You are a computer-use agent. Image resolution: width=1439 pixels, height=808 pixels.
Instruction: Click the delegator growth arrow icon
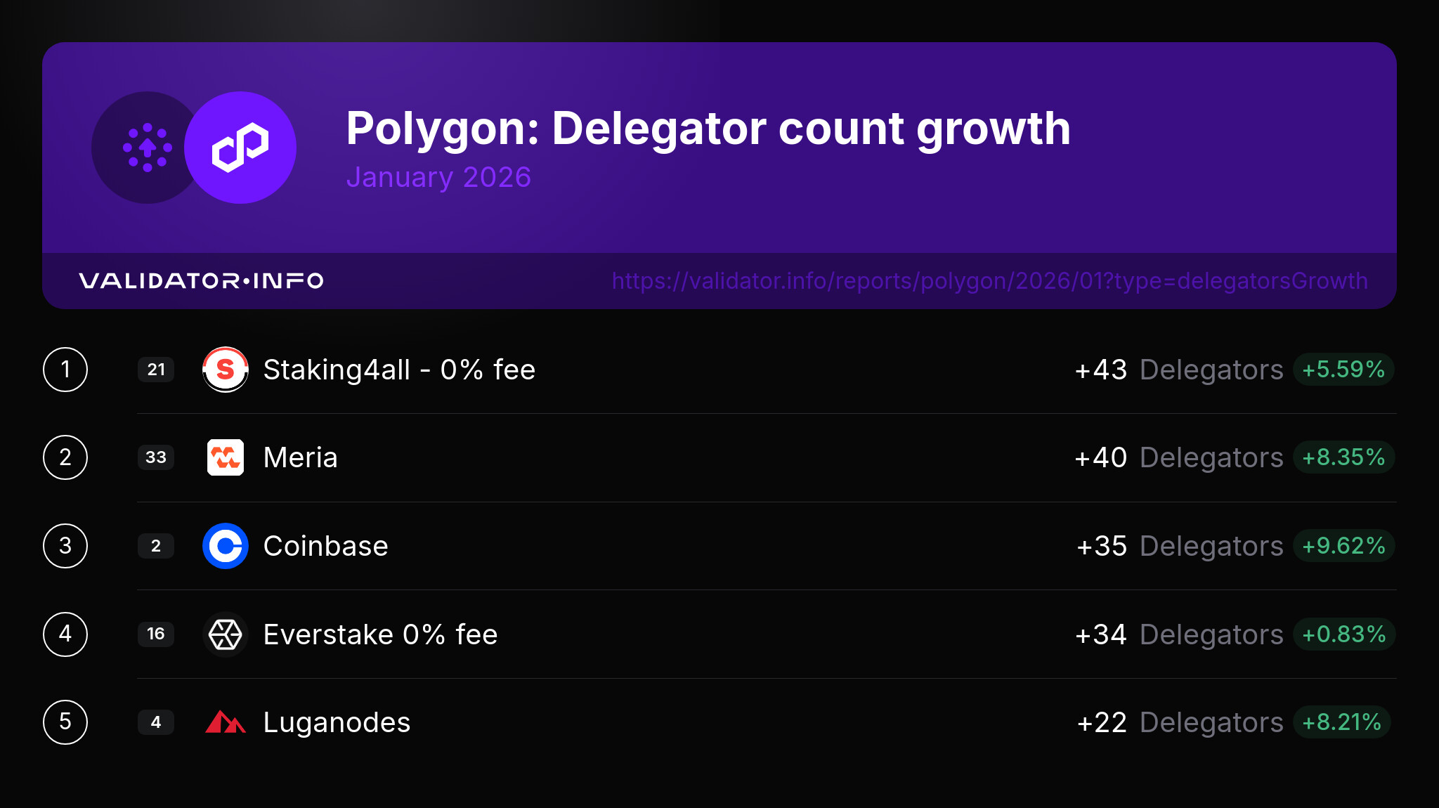tap(148, 148)
